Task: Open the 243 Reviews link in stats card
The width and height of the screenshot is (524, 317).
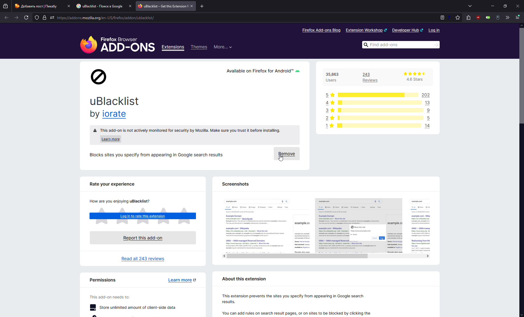Action: pos(370,77)
